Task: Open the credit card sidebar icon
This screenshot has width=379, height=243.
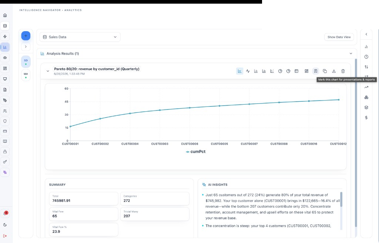Action: [x=5, y=131]
